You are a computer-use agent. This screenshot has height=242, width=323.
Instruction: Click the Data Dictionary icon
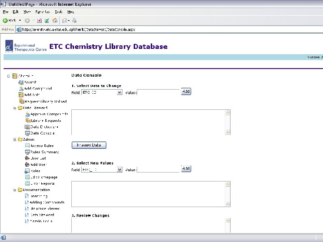pyautogui.click(x=27, y=127)
